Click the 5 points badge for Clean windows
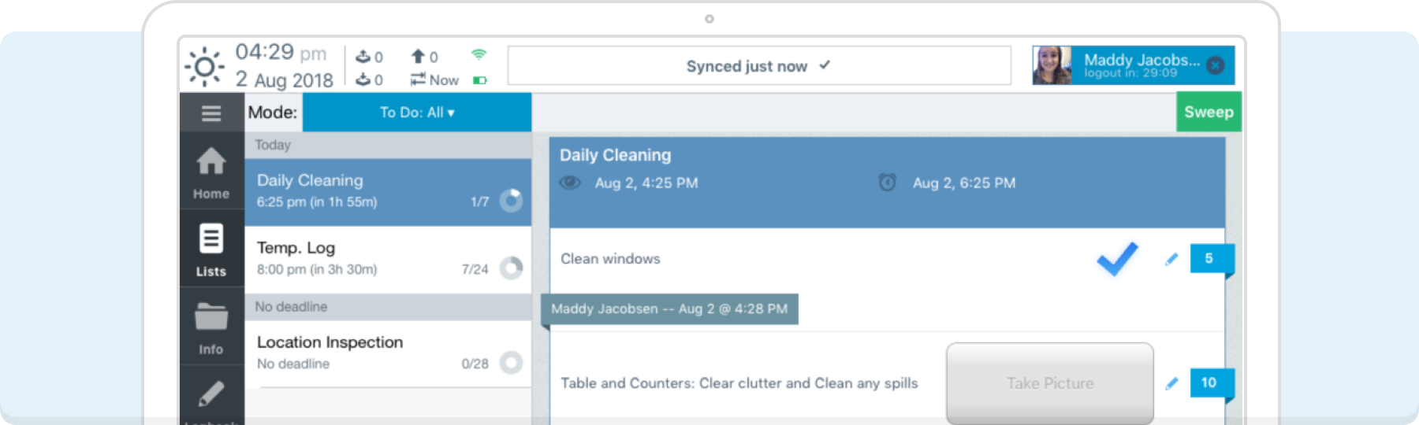The height and width of the screenshot is (425, 1419). tap(1212, 258)
